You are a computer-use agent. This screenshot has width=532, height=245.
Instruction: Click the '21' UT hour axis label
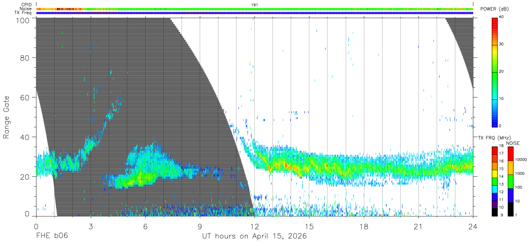pos(418,226)
